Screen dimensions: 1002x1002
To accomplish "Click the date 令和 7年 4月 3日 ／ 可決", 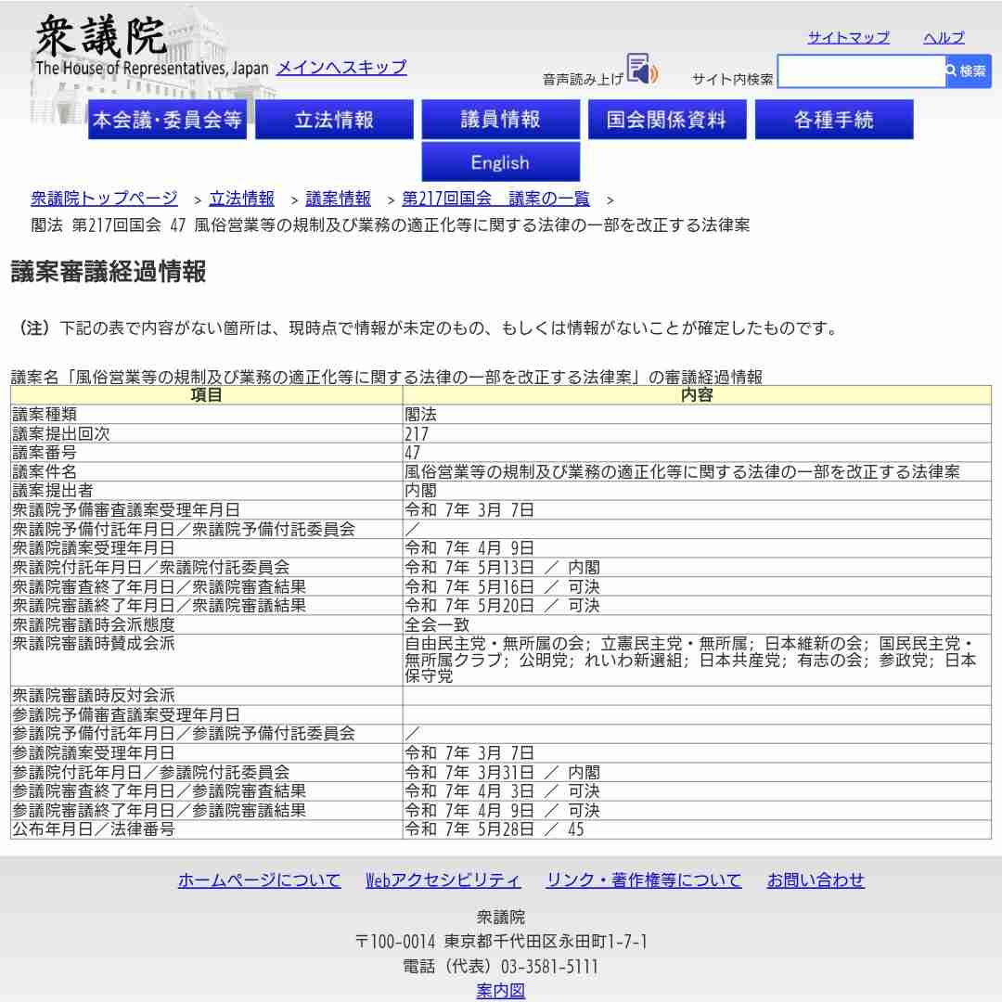I will pos(502,791).
